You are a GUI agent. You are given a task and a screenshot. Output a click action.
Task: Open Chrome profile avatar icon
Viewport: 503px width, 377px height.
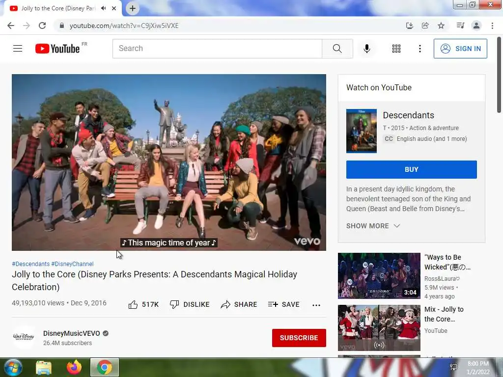(x=476, y=26)
